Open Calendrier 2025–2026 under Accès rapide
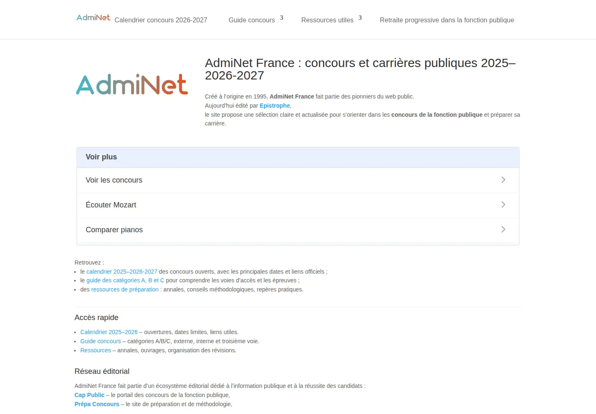 pos(109,332)
